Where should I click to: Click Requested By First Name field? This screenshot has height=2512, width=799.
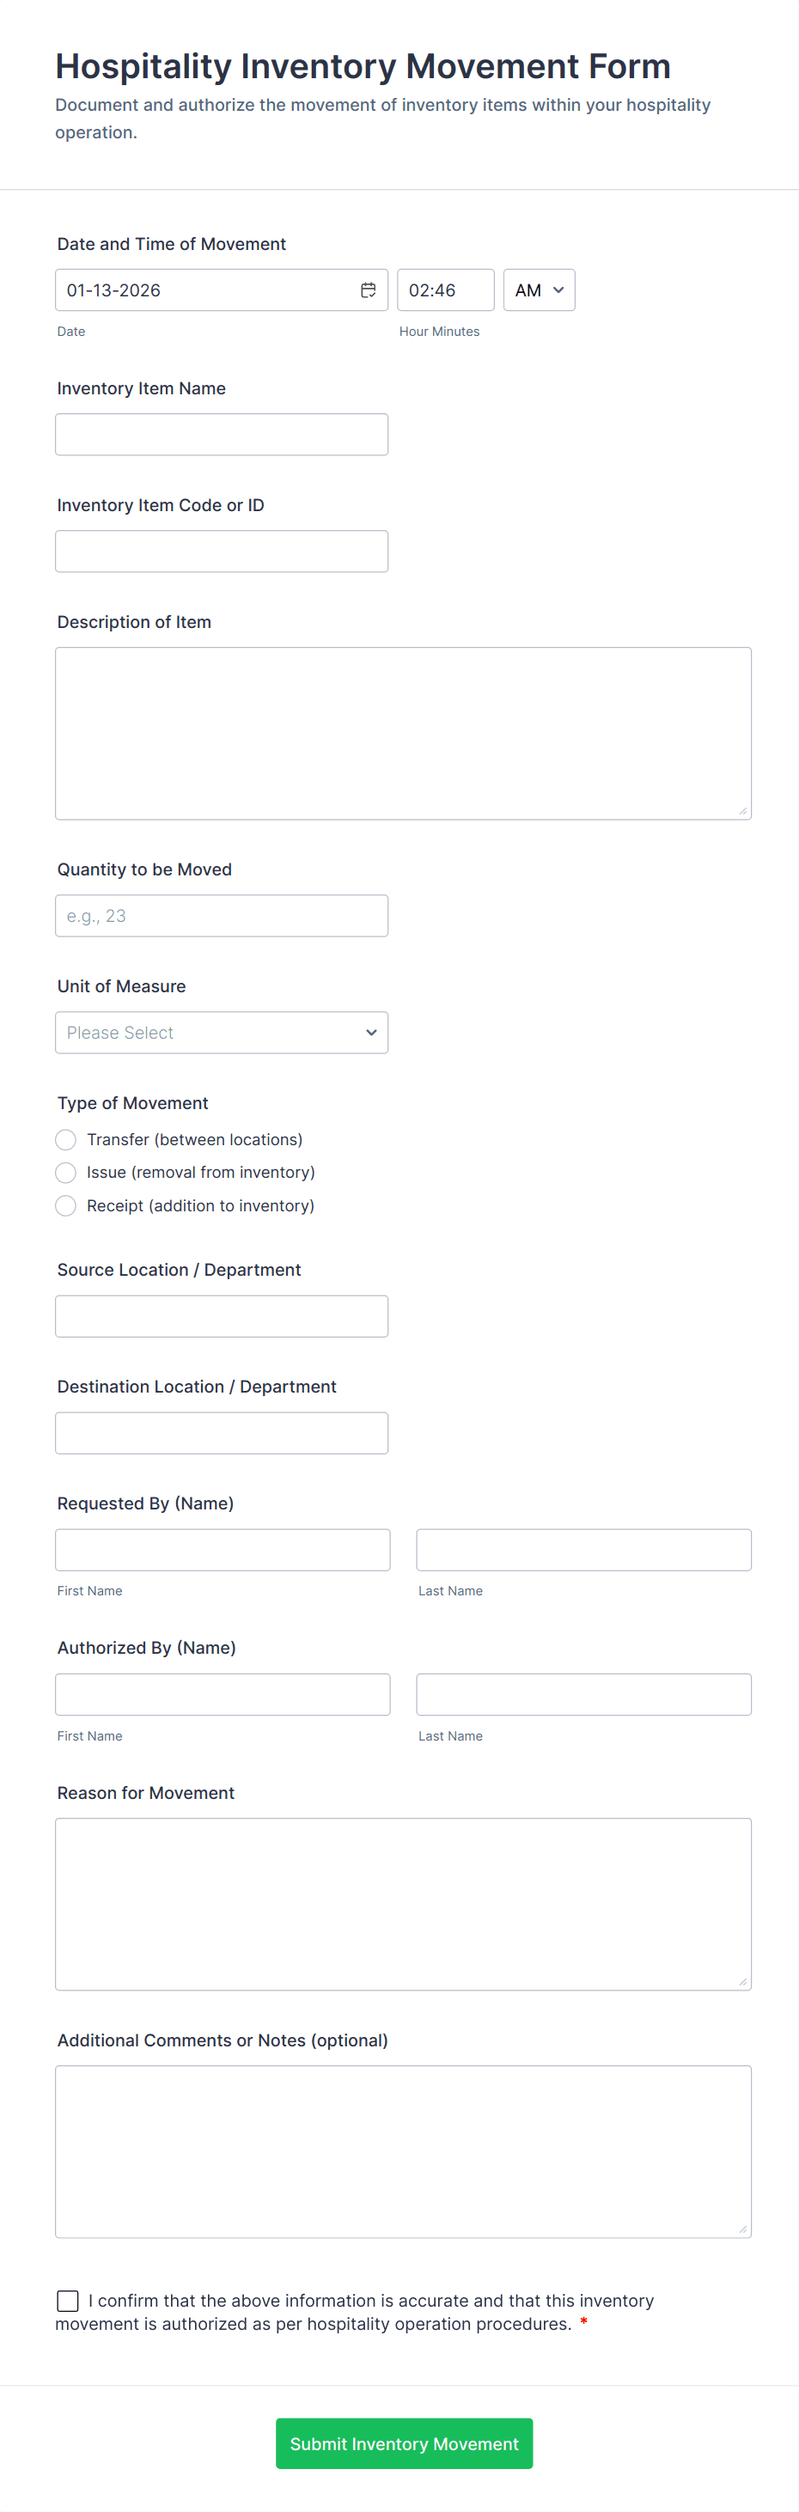click(223, 1551)
